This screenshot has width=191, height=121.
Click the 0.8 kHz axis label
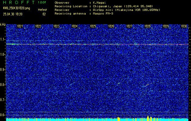pyautogui.click(x=3, y=85)
